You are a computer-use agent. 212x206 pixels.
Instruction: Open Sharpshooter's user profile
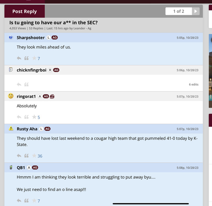click(x=31, y=38)
